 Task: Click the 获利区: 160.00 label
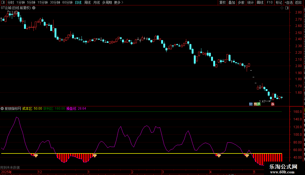54,108
